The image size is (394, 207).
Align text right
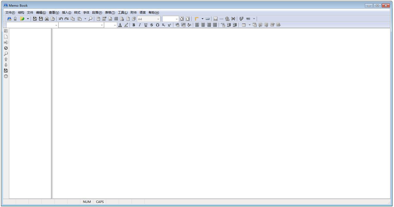[x=209, y=25]
